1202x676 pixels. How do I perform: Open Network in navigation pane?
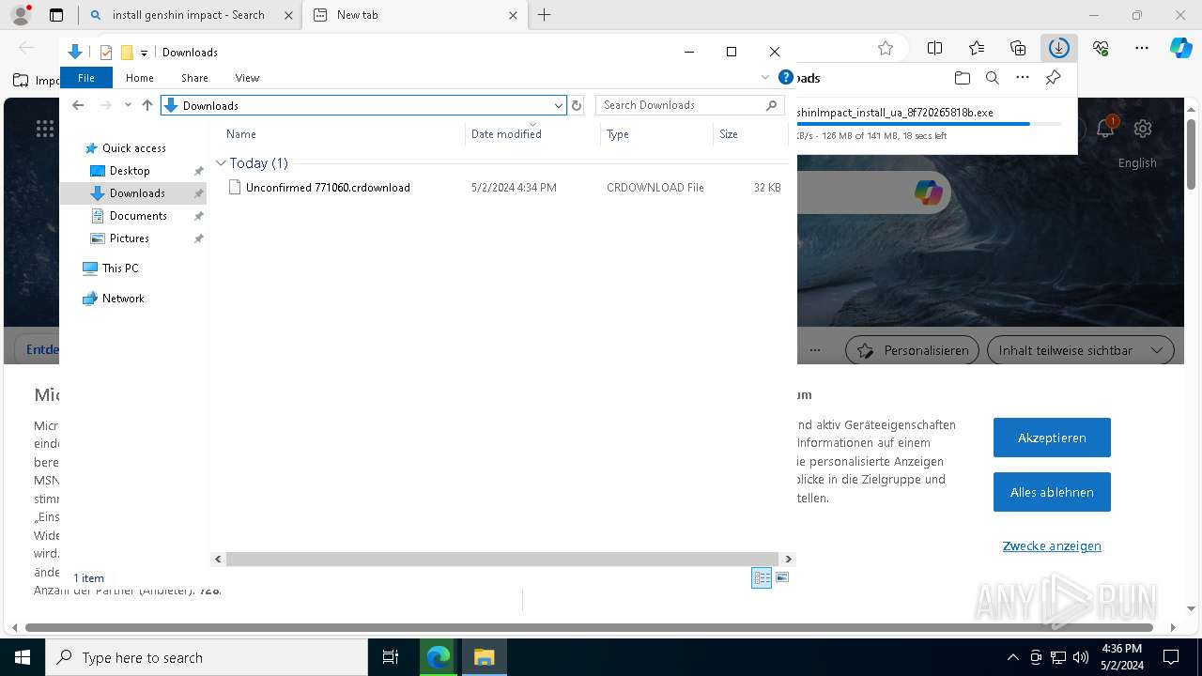point(123,299)
